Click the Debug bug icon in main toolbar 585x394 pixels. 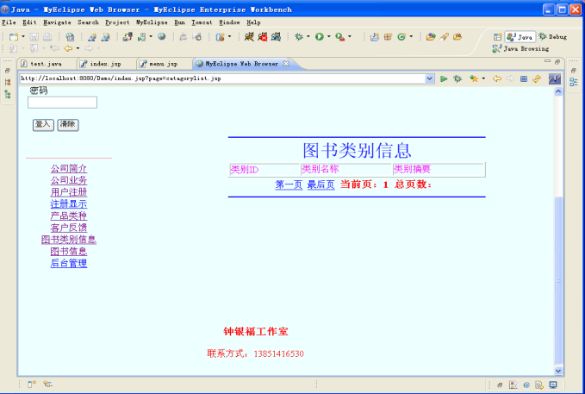point(298,36)
